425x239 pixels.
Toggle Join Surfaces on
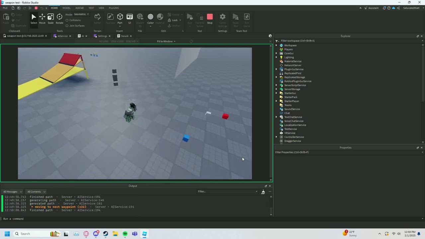67,26
